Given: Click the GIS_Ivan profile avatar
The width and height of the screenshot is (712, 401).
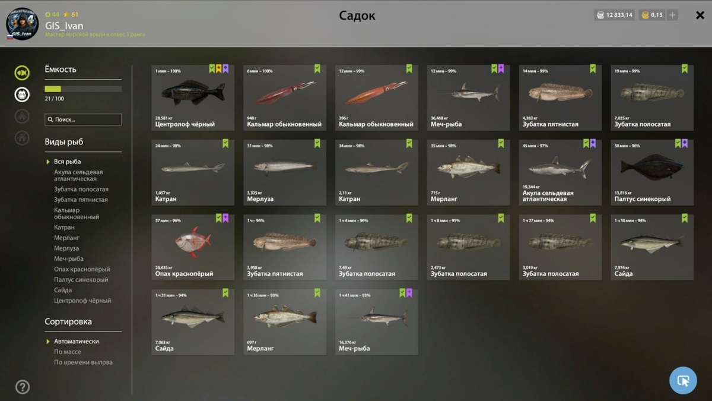Looking at the screenshot, I should point(22,24).
